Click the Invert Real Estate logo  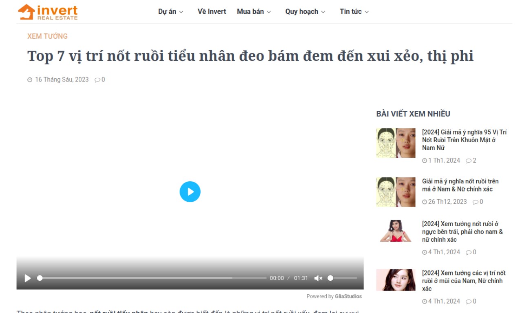click(x=48, y=12)
